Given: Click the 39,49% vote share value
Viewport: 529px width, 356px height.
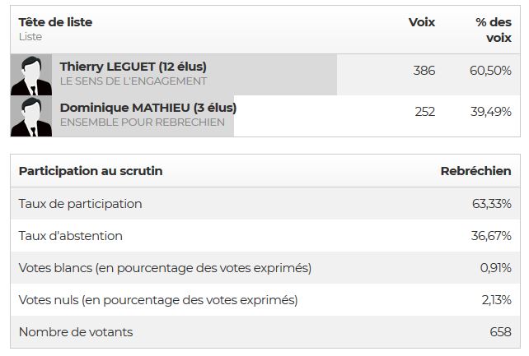Looking at the screenshot, I should coord(490,112).
